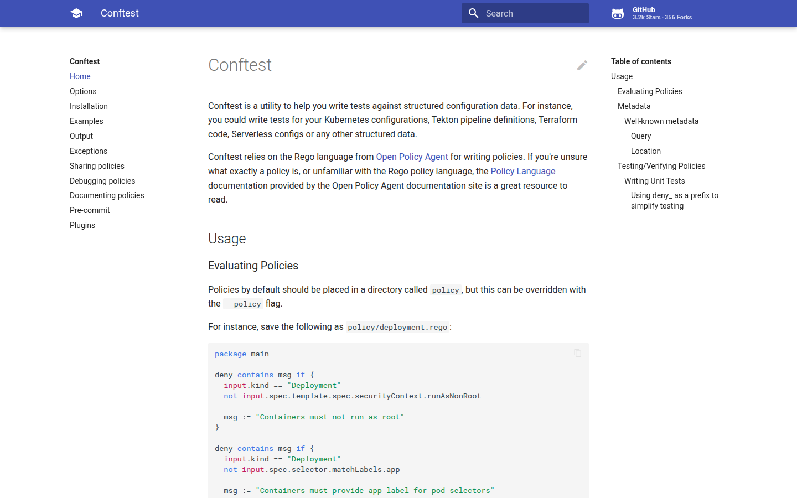
Task: Jump to Evaluating Policies in contents
Action: (650, 91)
